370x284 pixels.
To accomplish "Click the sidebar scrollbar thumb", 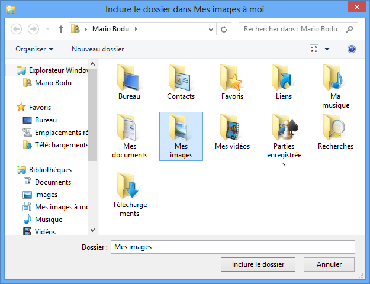I will pos(93,115).
